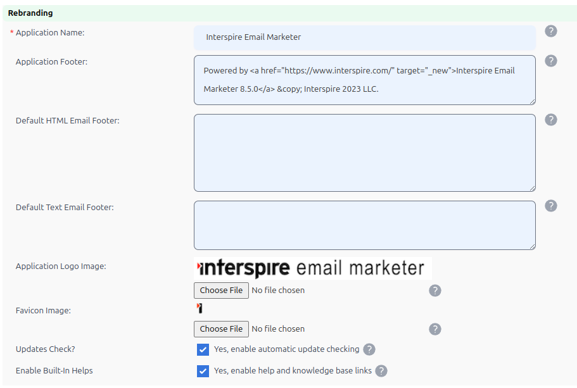Screen dimensions: 577x388
Task: Click the Interspire email marketer logo image
Action: tap(312, 268)
